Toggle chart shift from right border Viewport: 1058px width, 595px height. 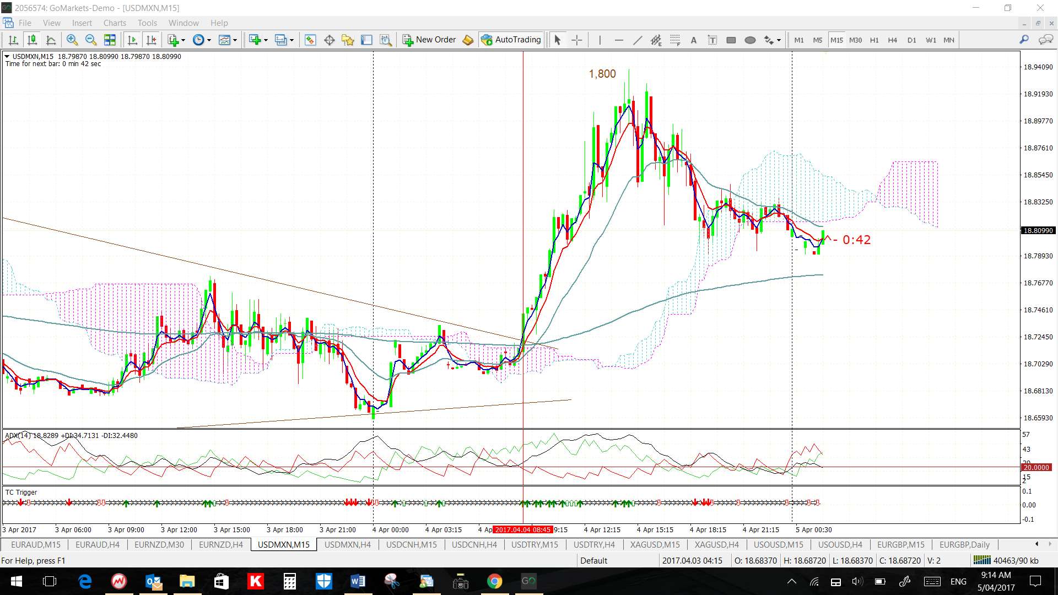click(x=151, y=40)
